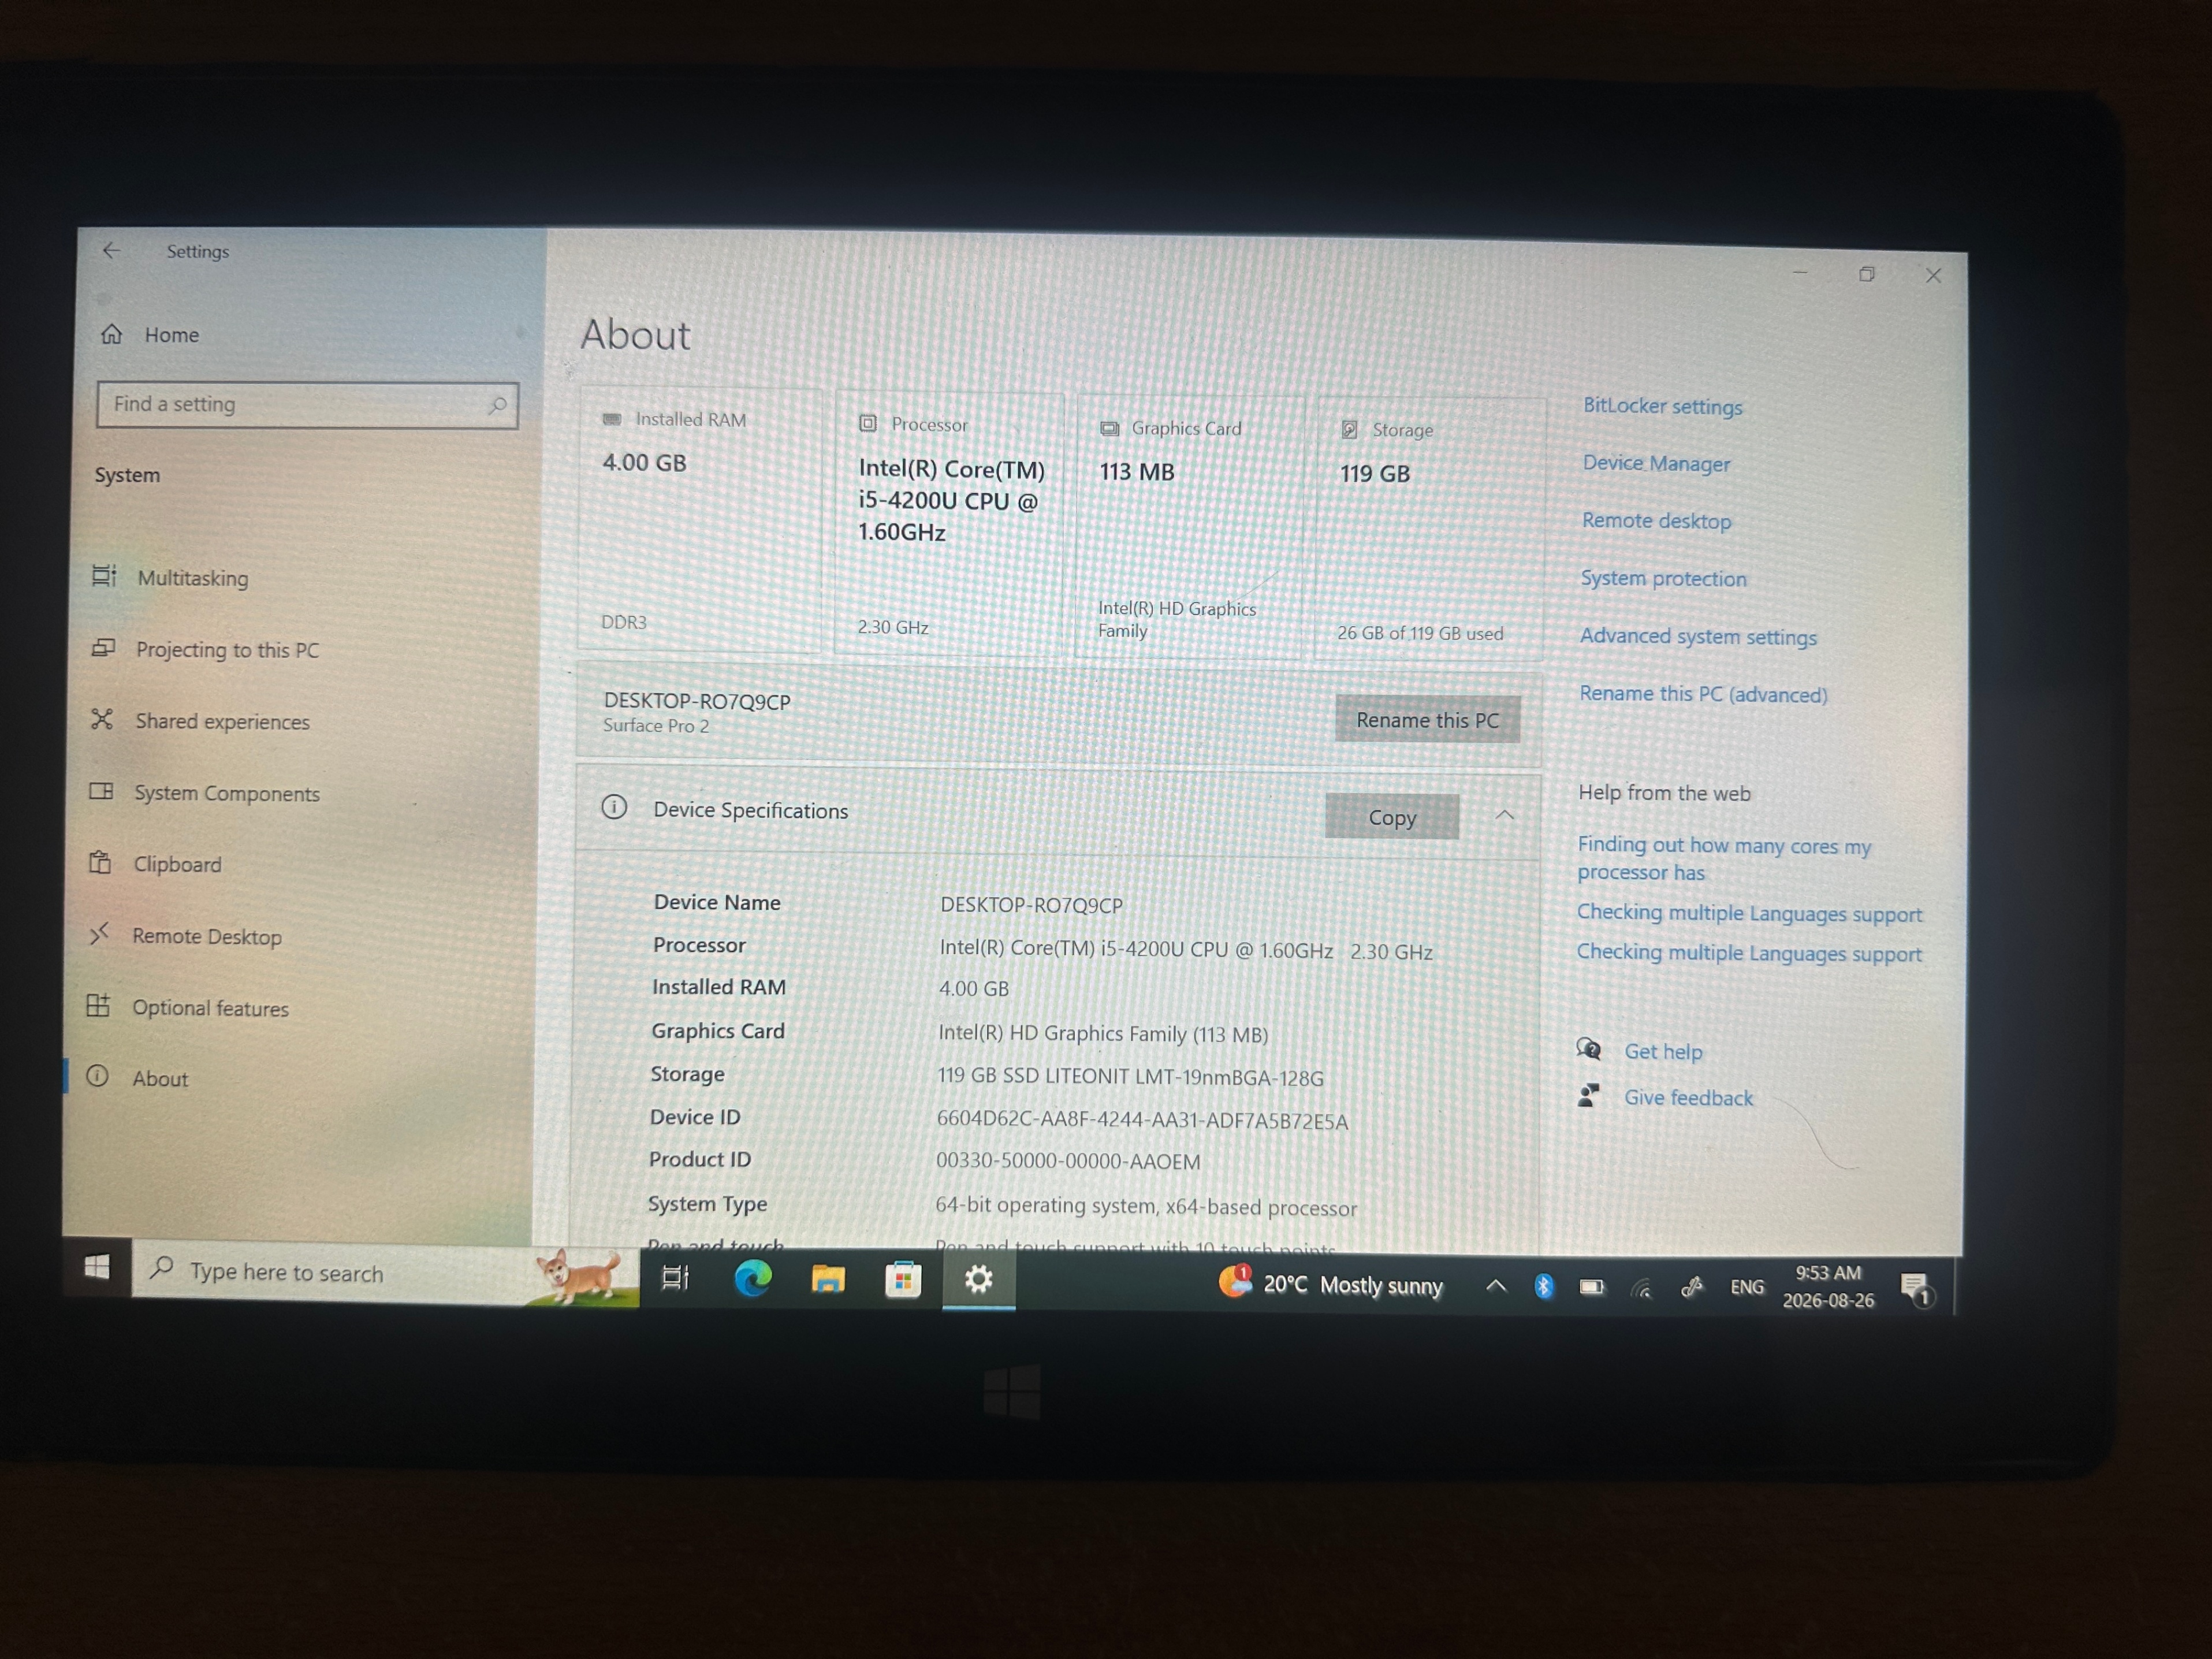Select the Storage value LITEONIT SSD text
The height and width of the screenshot is (1659, 2212).
1130,1077
